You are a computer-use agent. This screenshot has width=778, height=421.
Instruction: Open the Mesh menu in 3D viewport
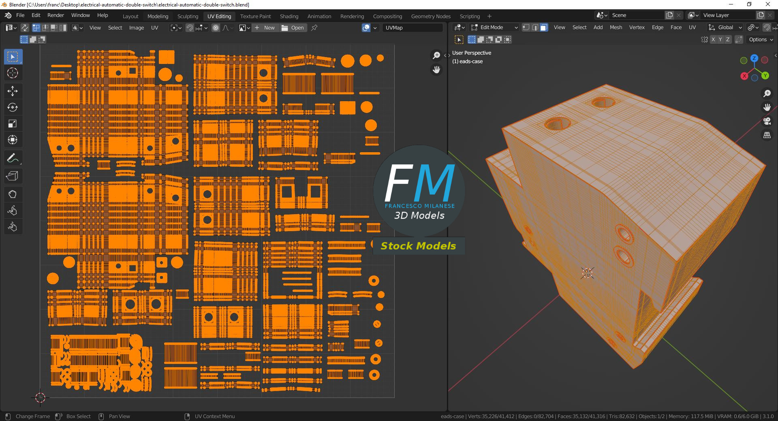pyautogui.click(x=616, y=28)
